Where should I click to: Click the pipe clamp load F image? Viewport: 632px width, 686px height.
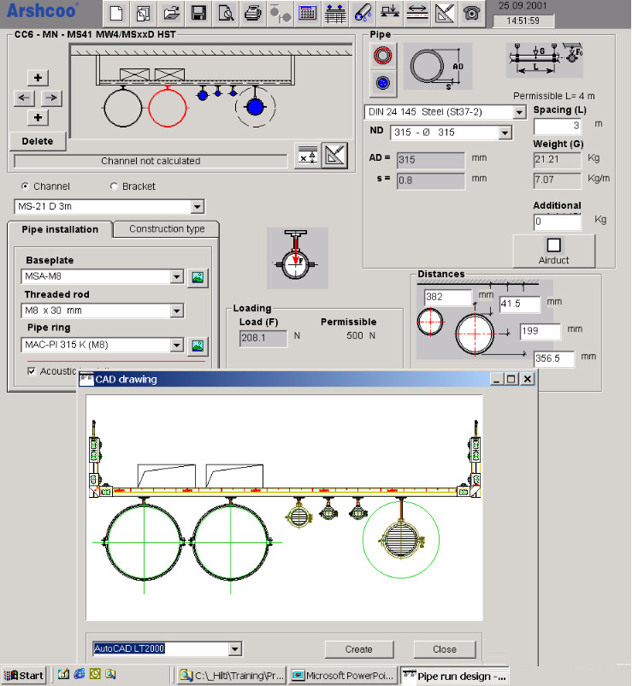pyautogui.click(x=298, y=258)
